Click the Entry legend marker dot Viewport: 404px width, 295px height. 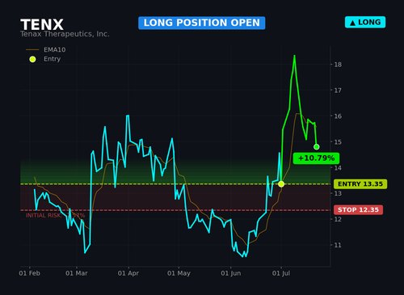click(32, 59)
